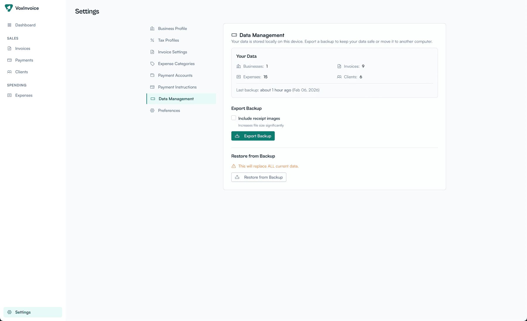Open the Business Profile settings section
The width and height of the screenshot is (527, 321).
[x=172, y=28]
